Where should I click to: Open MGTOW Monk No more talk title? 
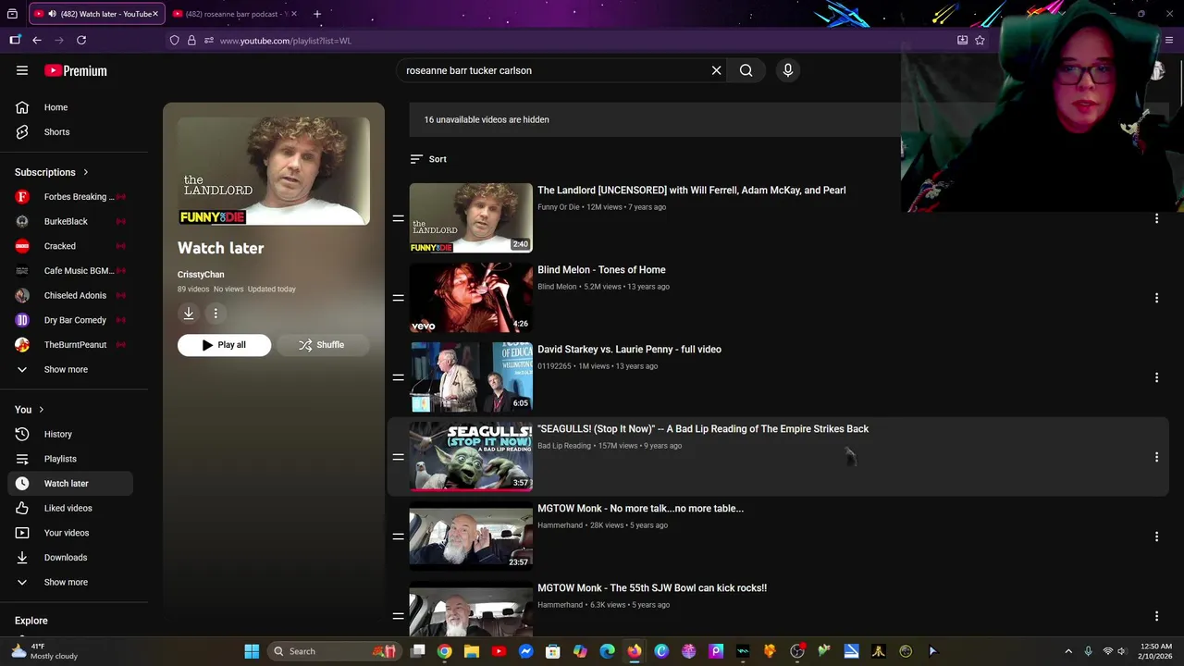coord(640,509)
